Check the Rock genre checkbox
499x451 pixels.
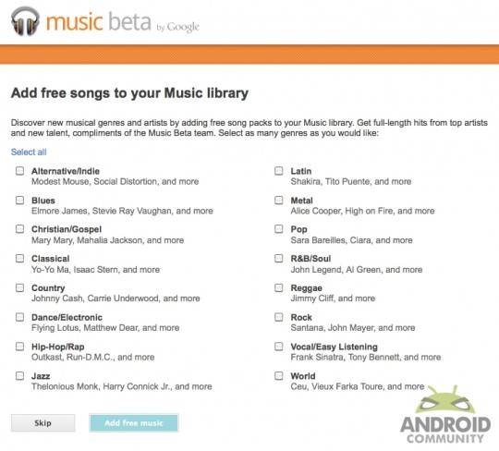[x=279, y=317]
